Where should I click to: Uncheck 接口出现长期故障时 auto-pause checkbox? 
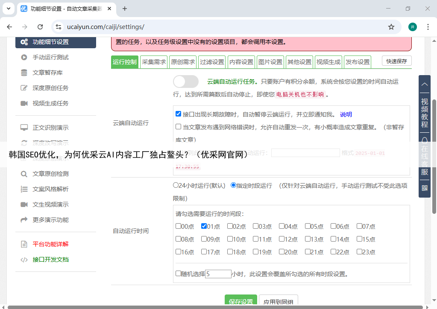(x=179, y=114)
